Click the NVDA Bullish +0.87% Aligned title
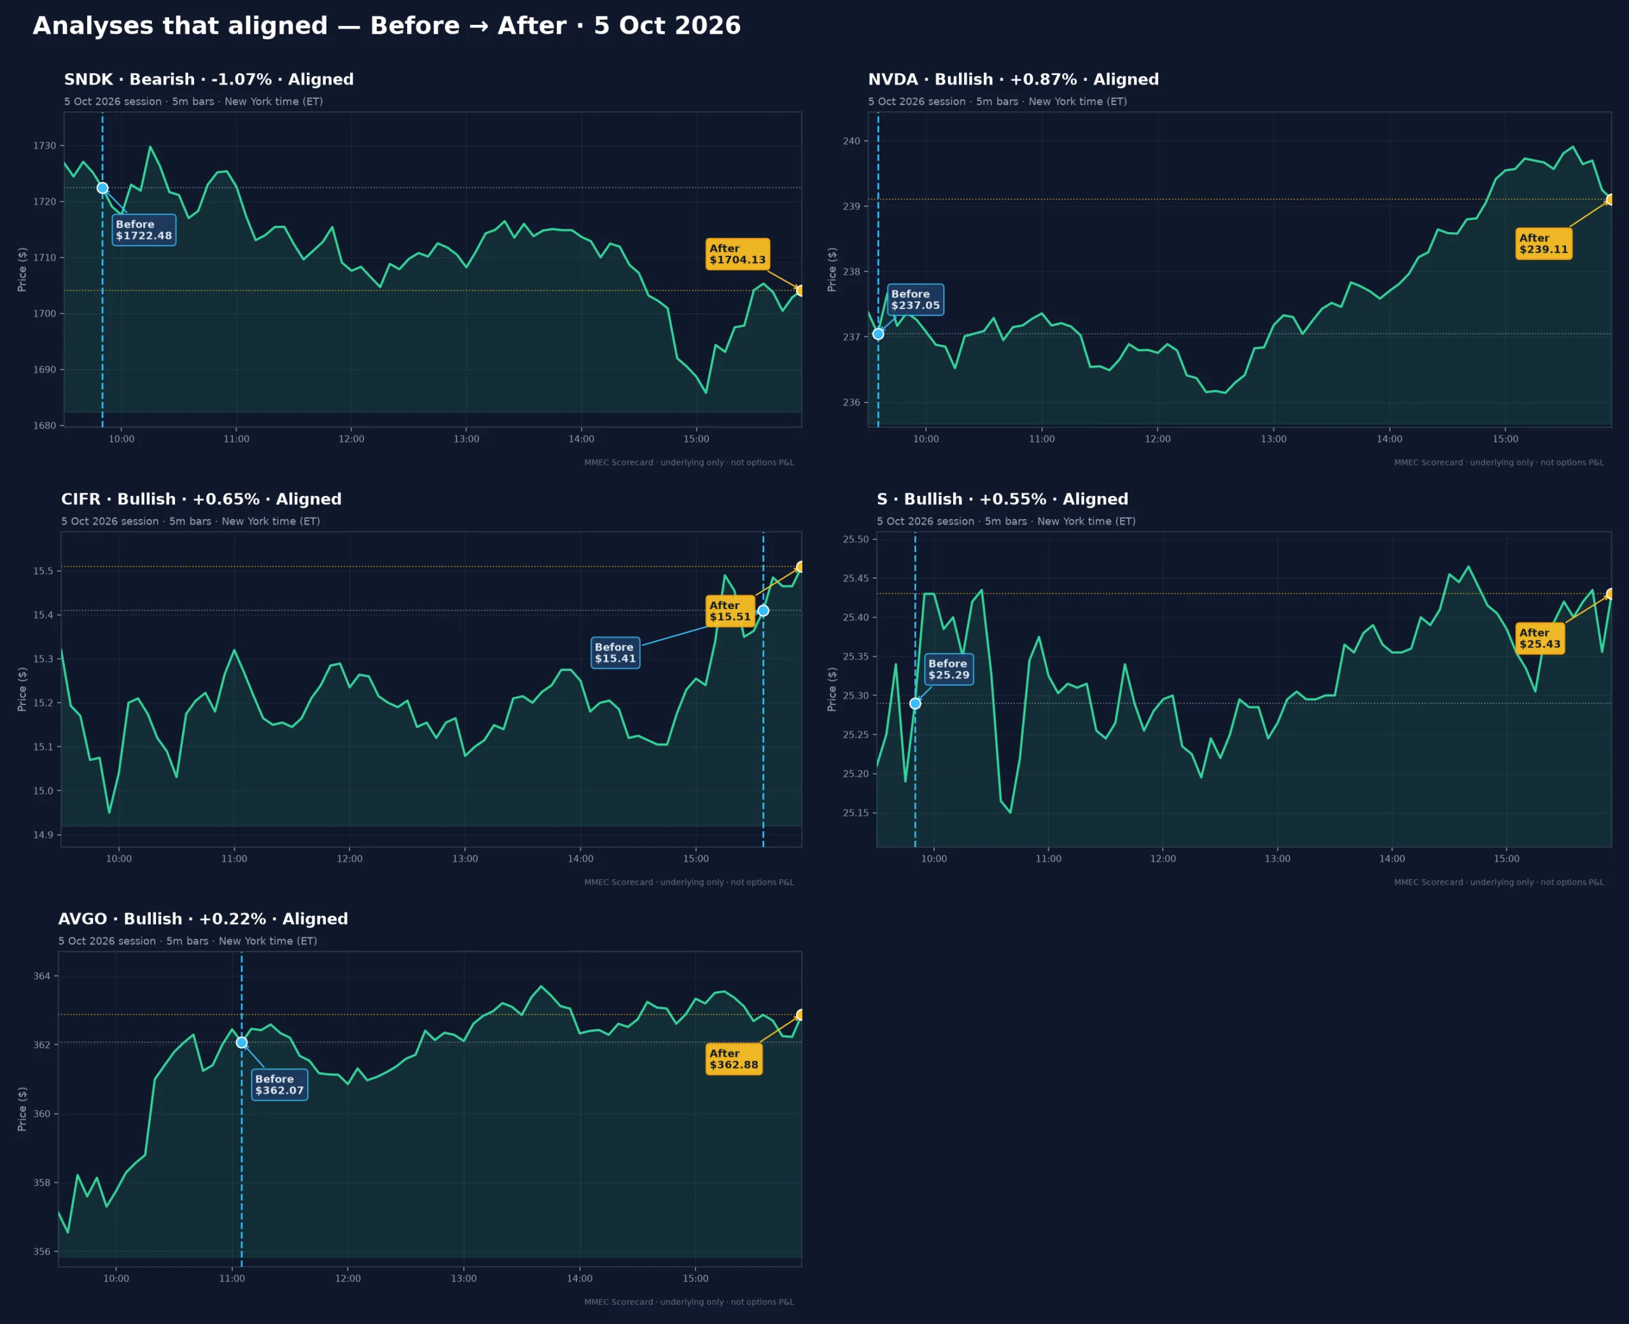 1013,79
